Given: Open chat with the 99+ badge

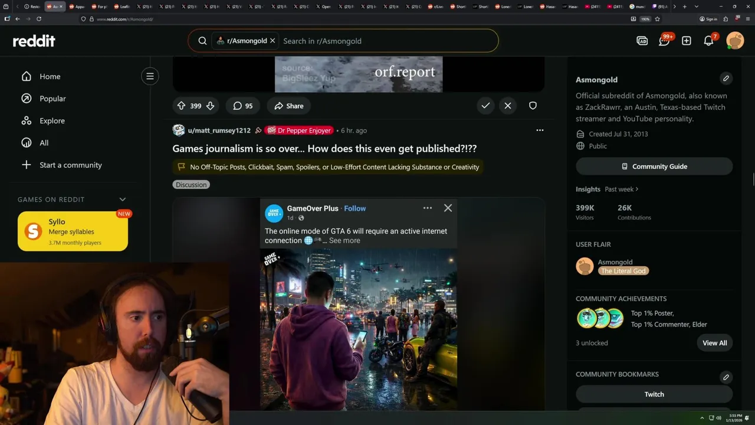Looking at the screenshot, I should tap(664, 41).
